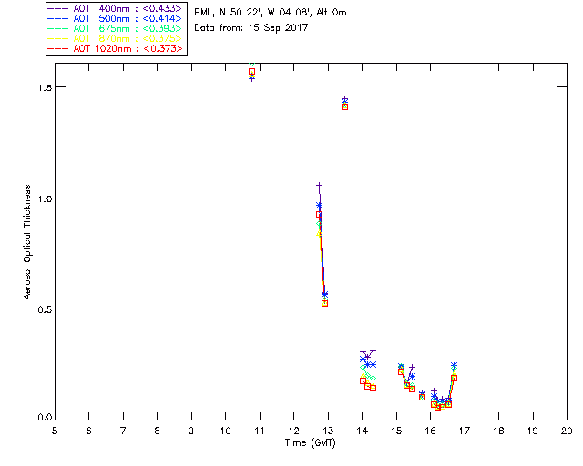Click the AOT 675nm legend entry

[x=116, y=28]
